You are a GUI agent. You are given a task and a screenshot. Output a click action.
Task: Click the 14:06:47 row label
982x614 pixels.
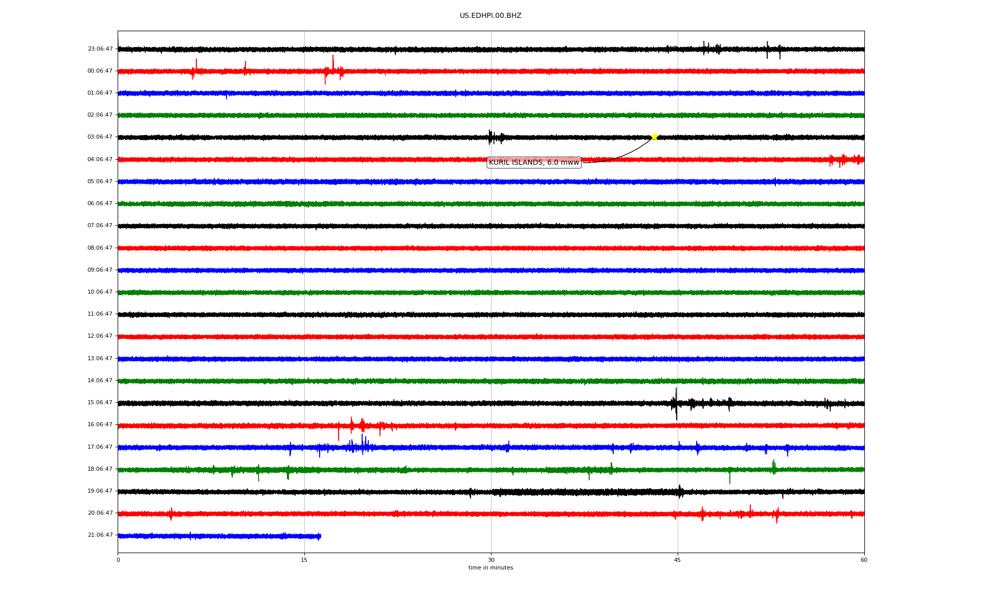pyautogui.click(x=100, y=381)
